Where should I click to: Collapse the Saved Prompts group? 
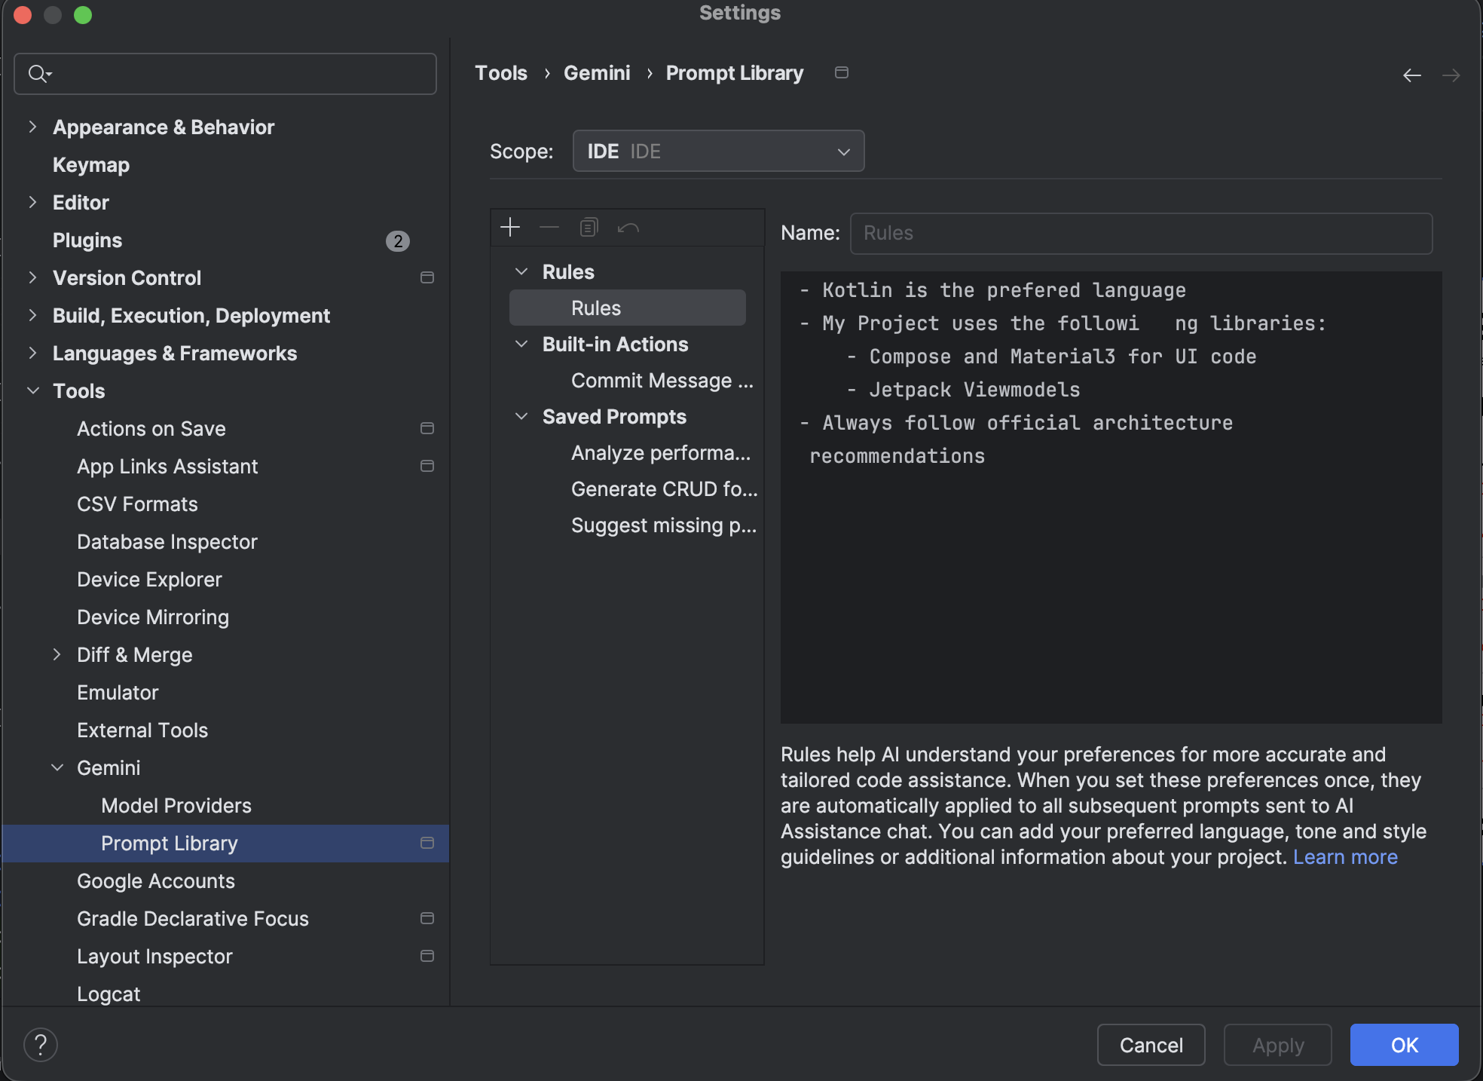[521, 417]
